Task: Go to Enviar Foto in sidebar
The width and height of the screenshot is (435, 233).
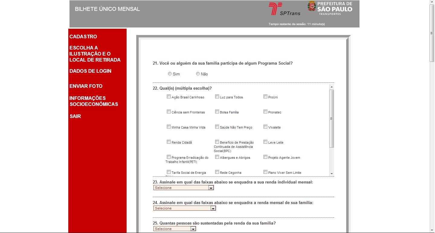Action: point(86,86)
